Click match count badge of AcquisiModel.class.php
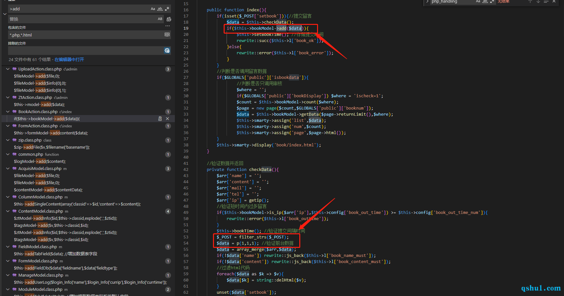The image size is (564, 296). pos(168,169)
